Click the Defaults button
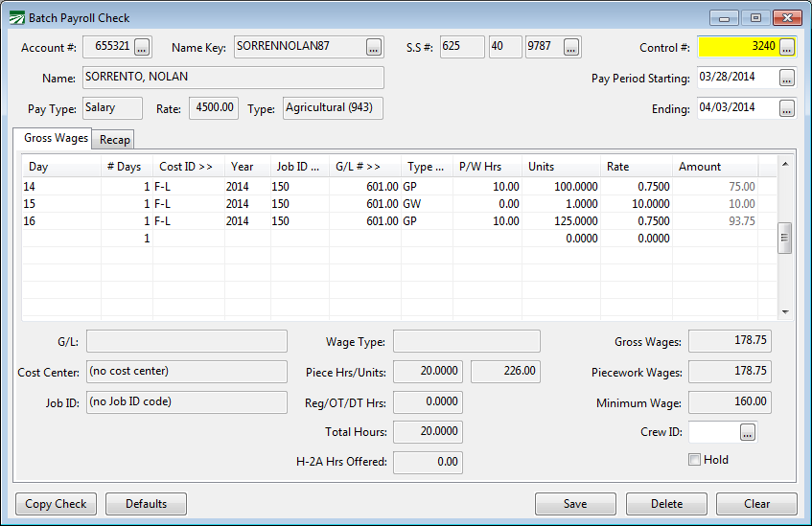812x526 pixels. point(146,504)
